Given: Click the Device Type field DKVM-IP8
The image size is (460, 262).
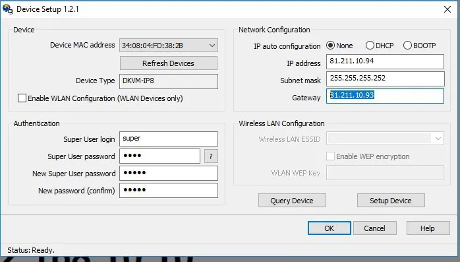Looking at the screenshot, I should 169,81.
